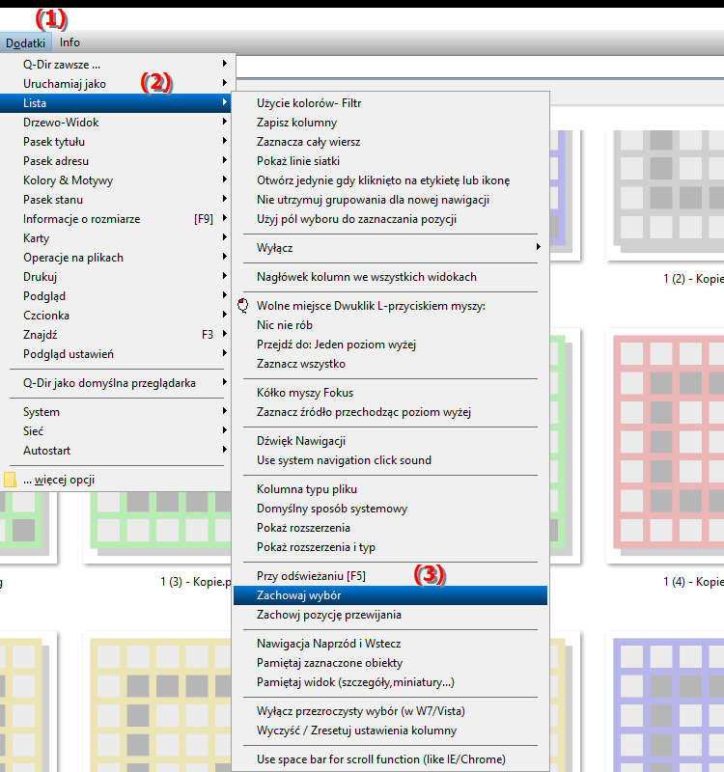Expand the Pasek tytułu submenu
The height and width of the screenshot is (772, 724).
(117, 142)
